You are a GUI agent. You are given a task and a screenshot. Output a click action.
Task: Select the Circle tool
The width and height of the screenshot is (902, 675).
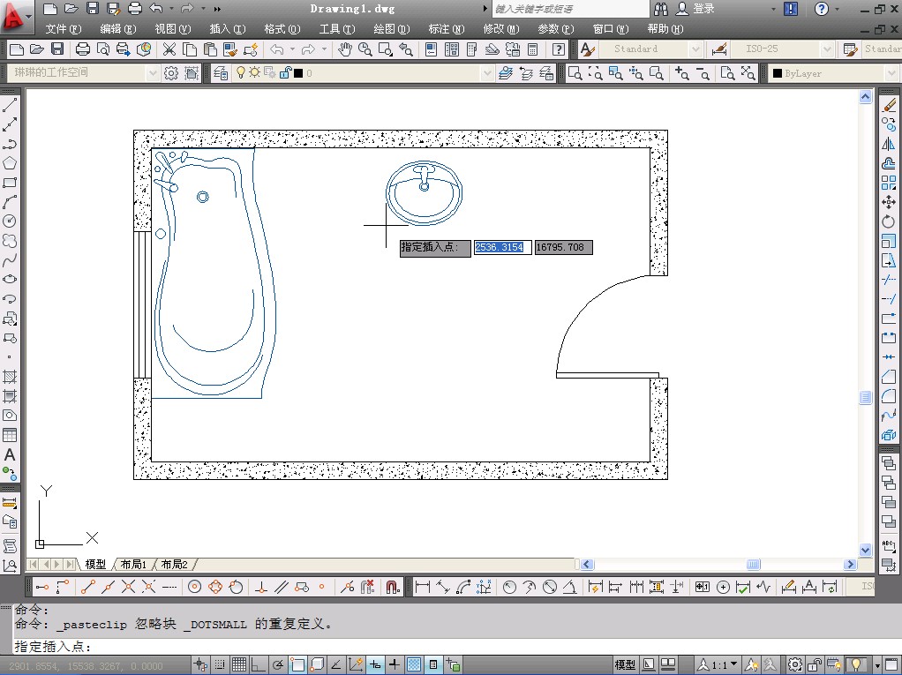pyautogui.click(x=10, y=221)
